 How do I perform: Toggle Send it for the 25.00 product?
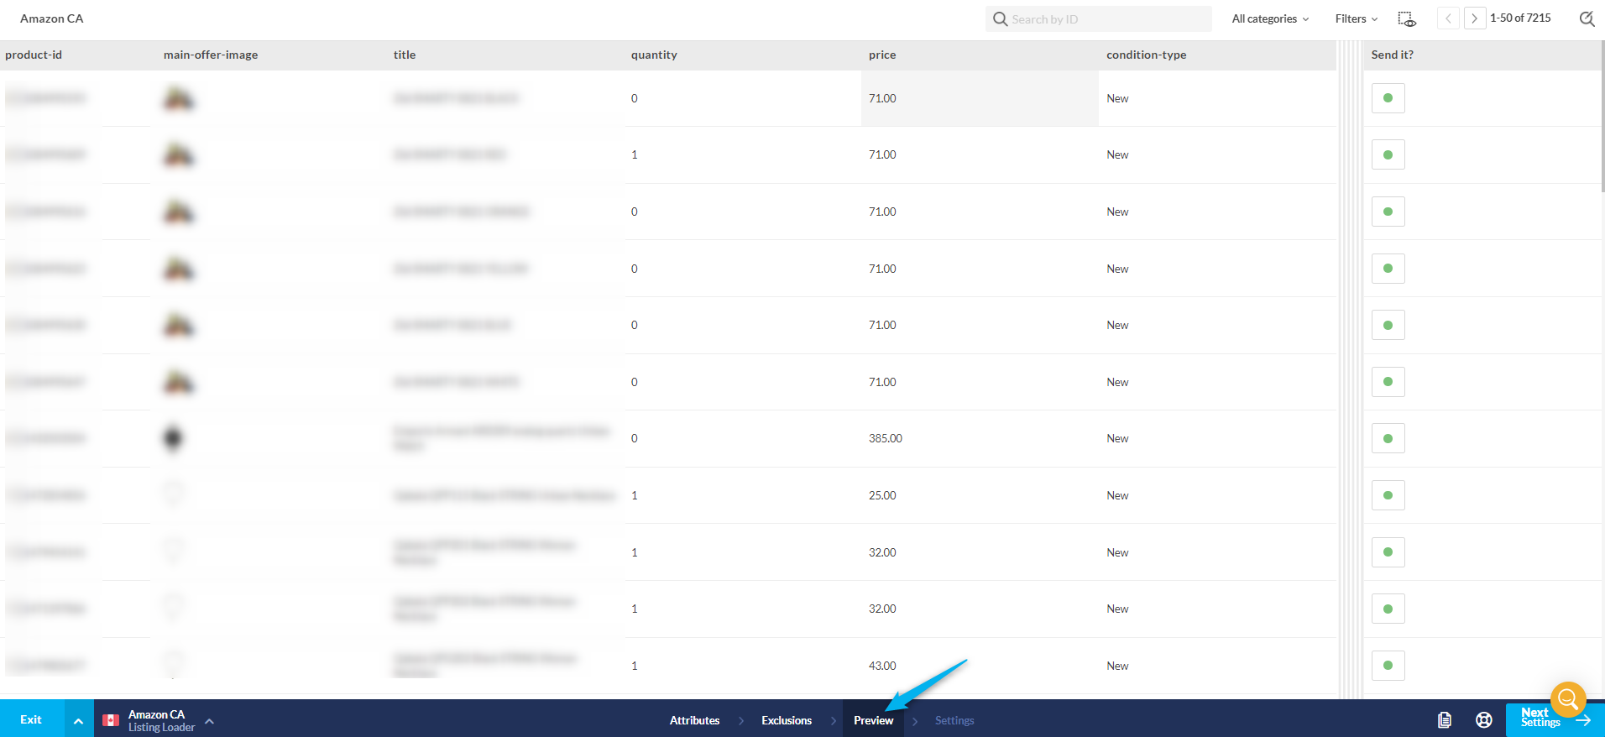pyautogui.click(x=1388, y=495)
